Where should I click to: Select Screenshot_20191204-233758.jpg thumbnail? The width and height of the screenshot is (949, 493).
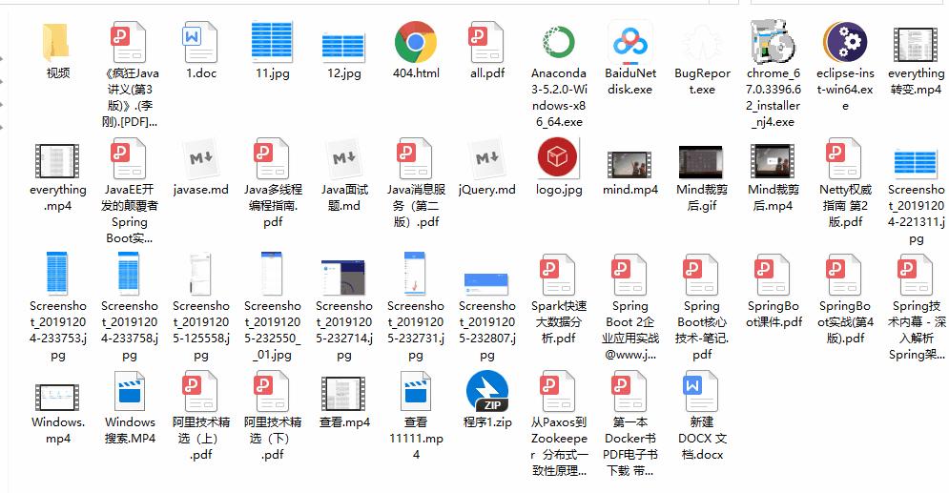pos(129,274)
